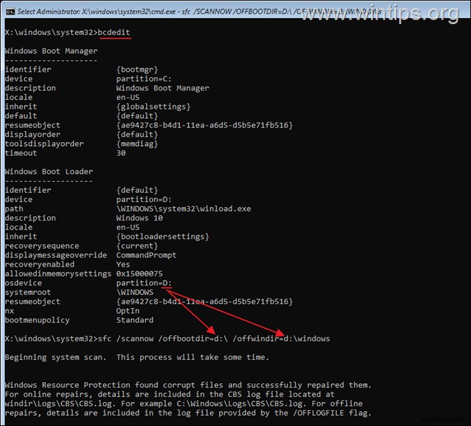The image size is (471, 426).
Task: Click the Boot Manager locale 'en-US' value
Action: tap(128, 97)
